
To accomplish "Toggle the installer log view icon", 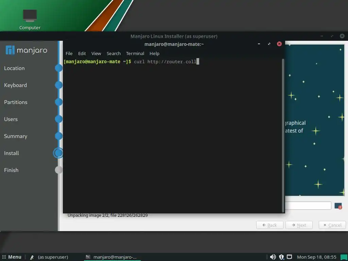I will tap(338, 206).
